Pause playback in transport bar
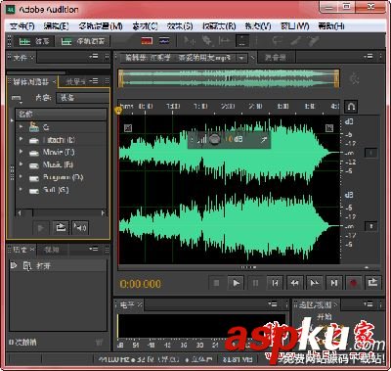The image size is (391, 371). point(255,283)
